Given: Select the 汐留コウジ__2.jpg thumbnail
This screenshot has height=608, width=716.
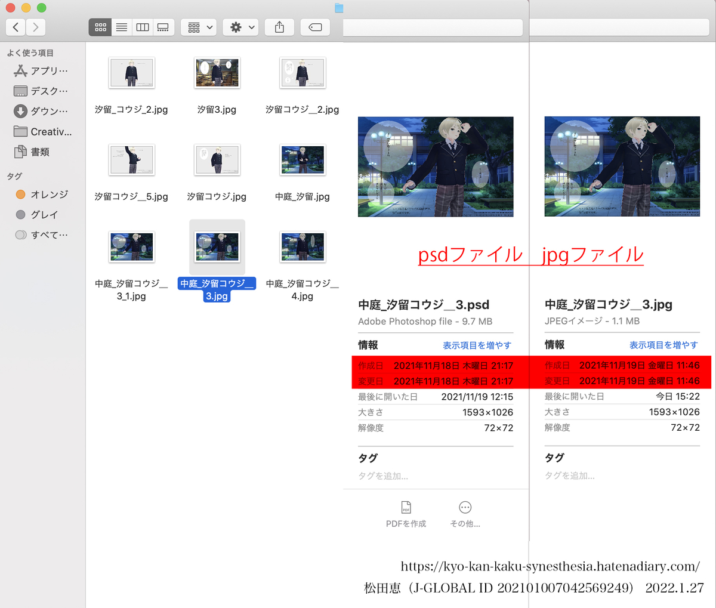Looking at the screenshot, I should click(303, 73).
